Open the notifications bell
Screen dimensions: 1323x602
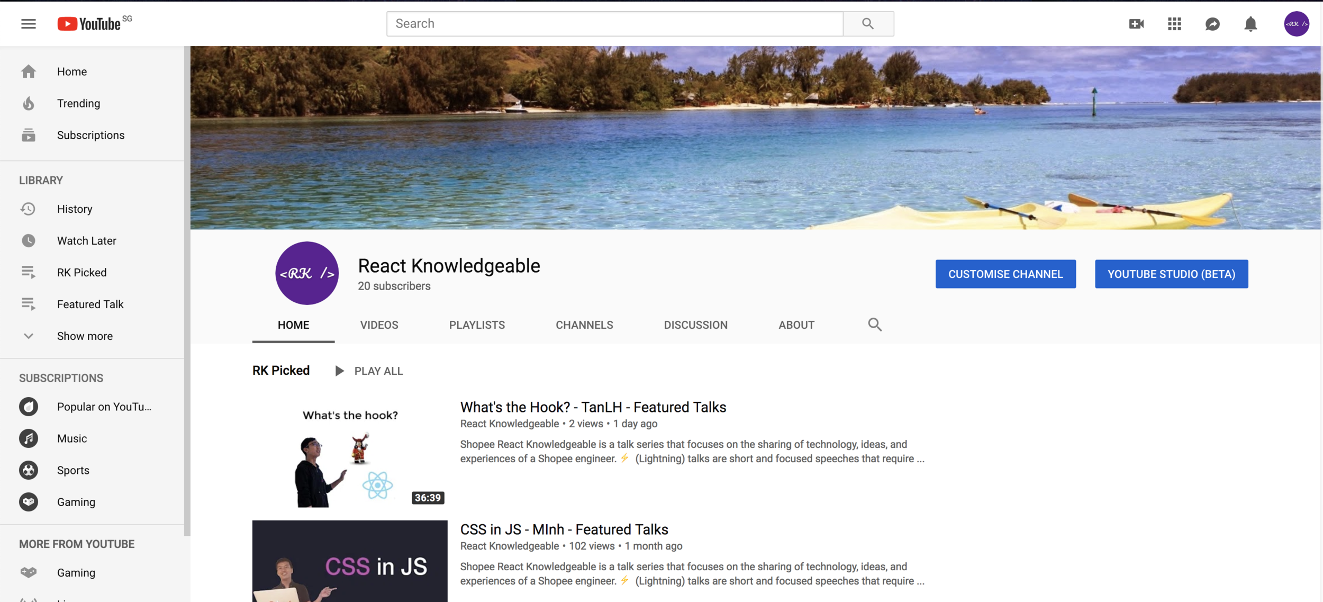pyautogui.click(x=1250, y=24)
